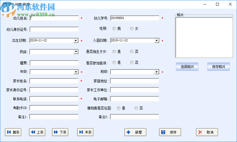Click the 备注2 input field
This screenshot has width=237, height=142.
coord(135,117)
